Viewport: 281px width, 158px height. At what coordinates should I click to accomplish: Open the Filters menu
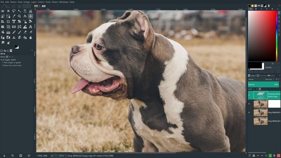[x=55, y=2]
